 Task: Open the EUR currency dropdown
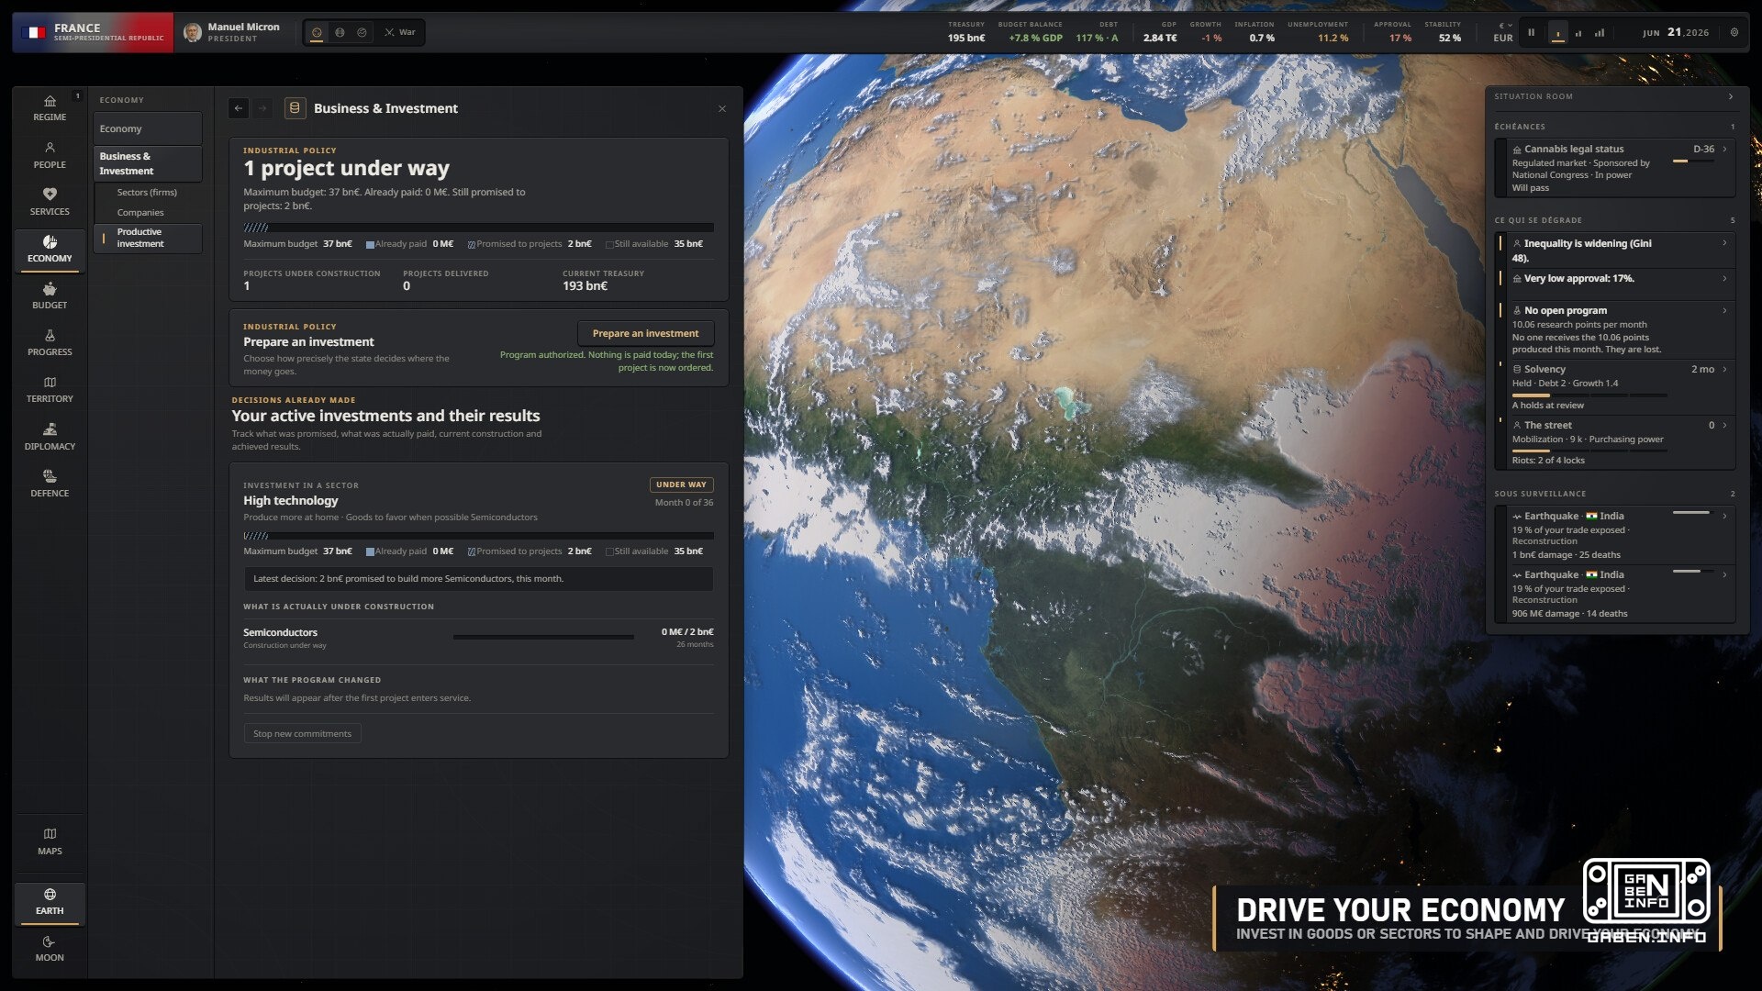pyautogui.click(x=1503, y=32)
